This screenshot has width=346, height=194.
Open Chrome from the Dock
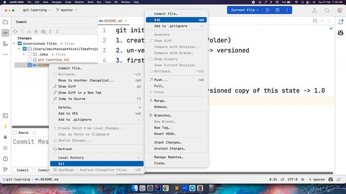click(x=166, y=188)
